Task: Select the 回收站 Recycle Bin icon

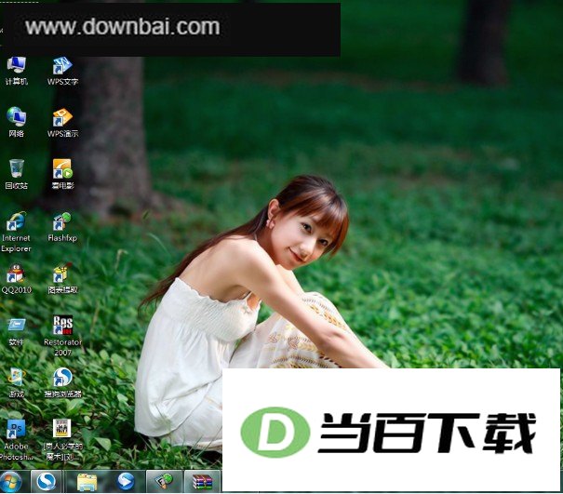Action: tap(16, 175)
